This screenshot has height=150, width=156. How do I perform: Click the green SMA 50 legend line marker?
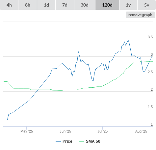[82, 141]
